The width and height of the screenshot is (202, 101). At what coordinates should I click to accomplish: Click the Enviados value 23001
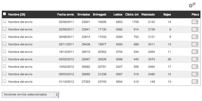[86, 22]
